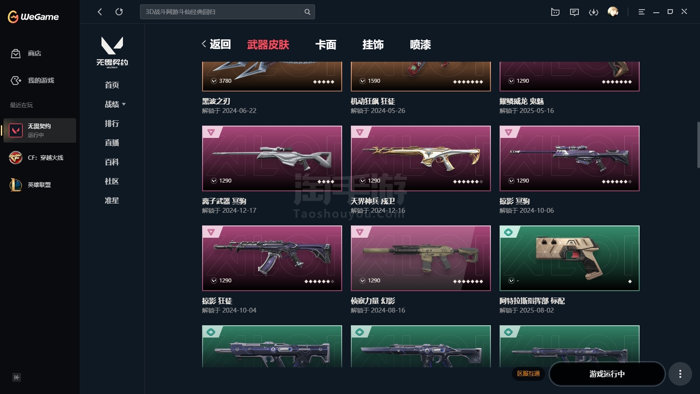Click the 区服互通 label
This screenshot has height=394, width=700.
click(x=528, y=373)
